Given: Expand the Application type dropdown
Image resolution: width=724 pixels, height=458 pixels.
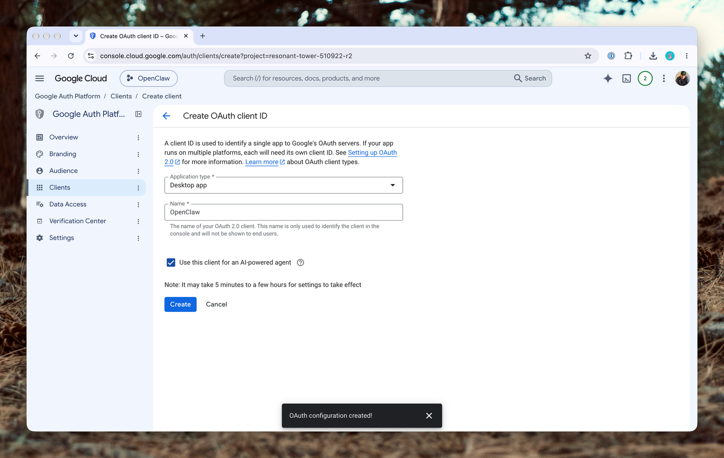Looking at the screenshot, I should pyautogui.click(x=283, y=185).
